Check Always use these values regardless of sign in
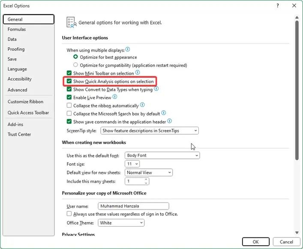The width and height of the screenshot is (303, 249). coord(69,214)
